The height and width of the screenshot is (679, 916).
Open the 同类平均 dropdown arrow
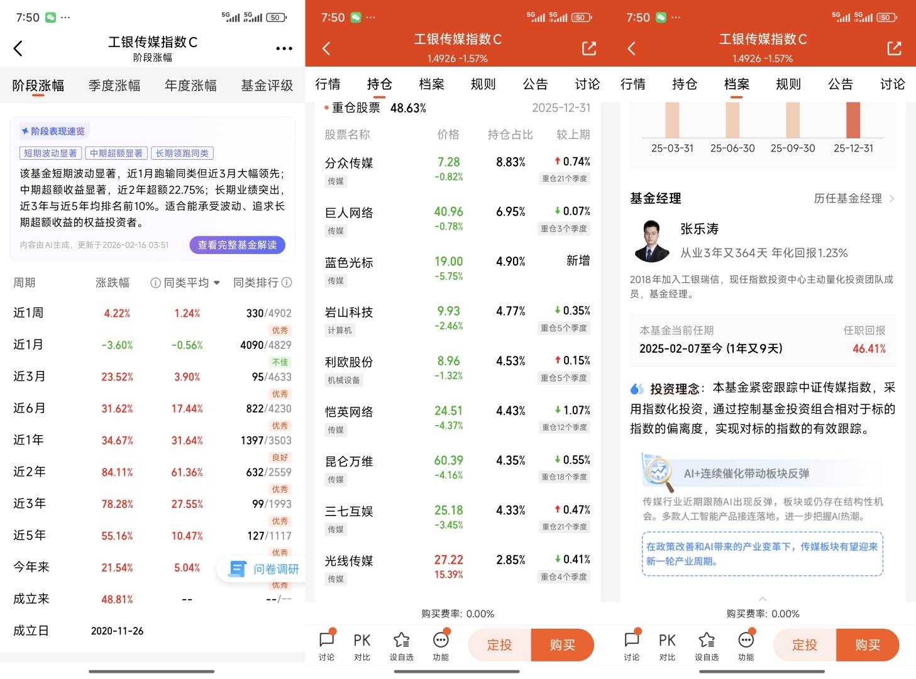(x=217, y=283)
